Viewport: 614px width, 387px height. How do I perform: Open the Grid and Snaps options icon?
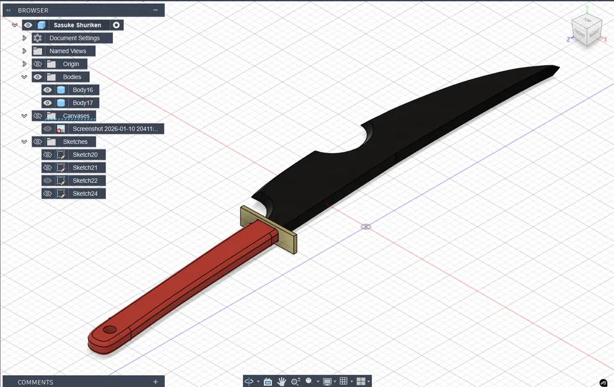tap(344, 381)
